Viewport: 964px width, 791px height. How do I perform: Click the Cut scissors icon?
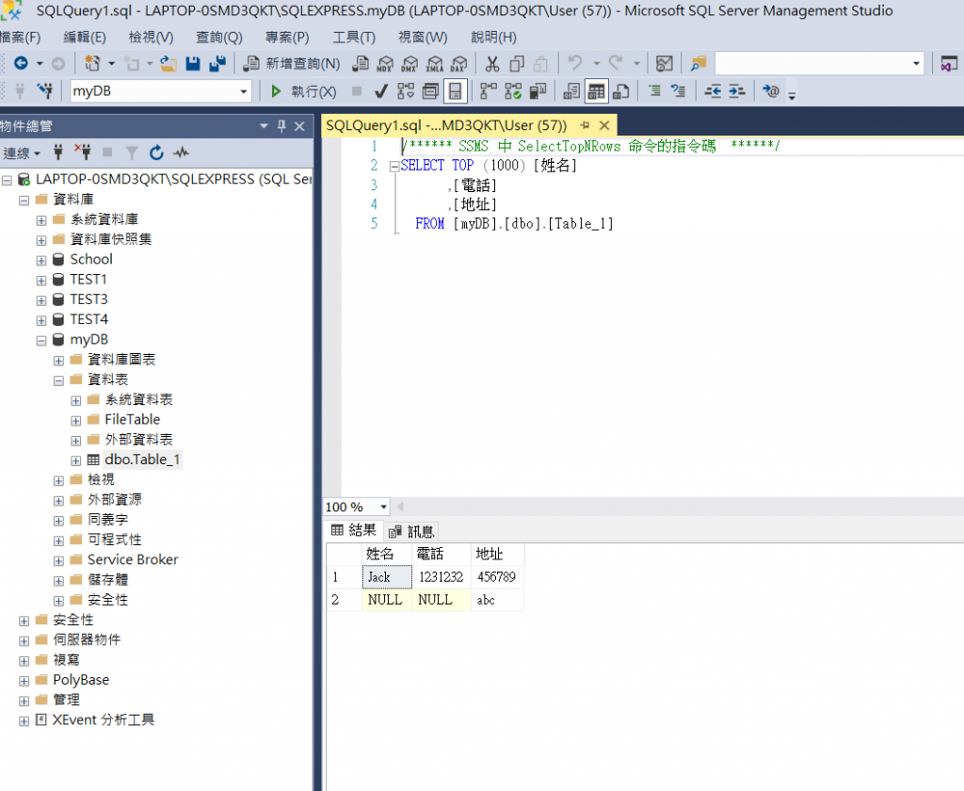click(492, 63)
